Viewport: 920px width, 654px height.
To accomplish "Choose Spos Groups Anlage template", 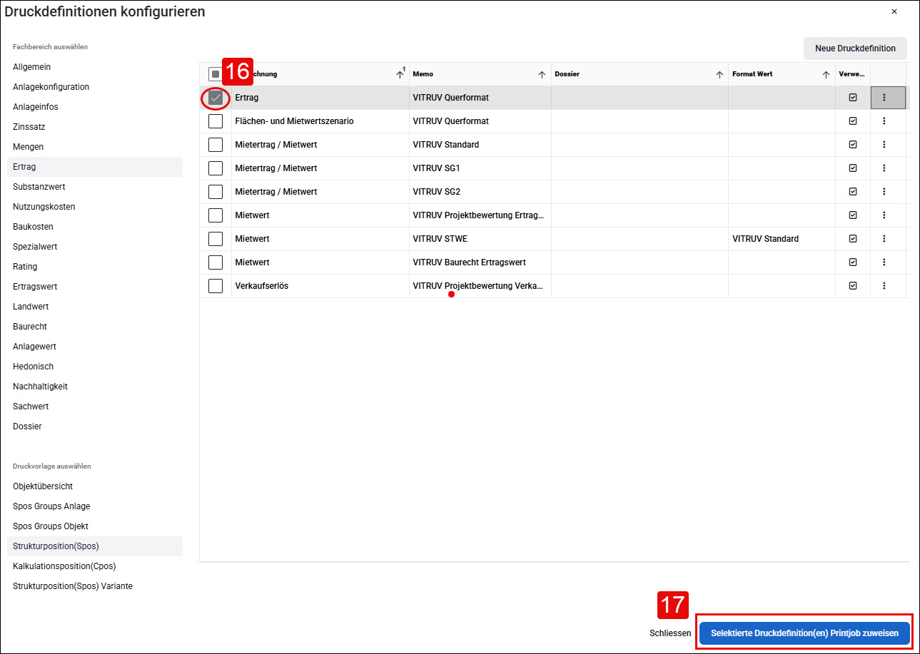I will (94, 506).
